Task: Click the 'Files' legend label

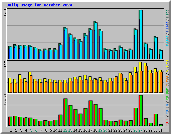Action: pos(167,27)
